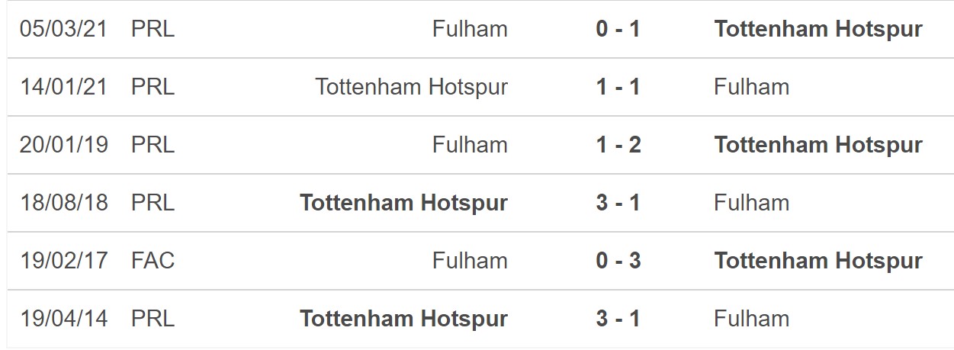The height and width of the screenshot is (350, 954).
Task: Click the 3 - 1 score dated 19/04/14
Action: click(618, 319)
